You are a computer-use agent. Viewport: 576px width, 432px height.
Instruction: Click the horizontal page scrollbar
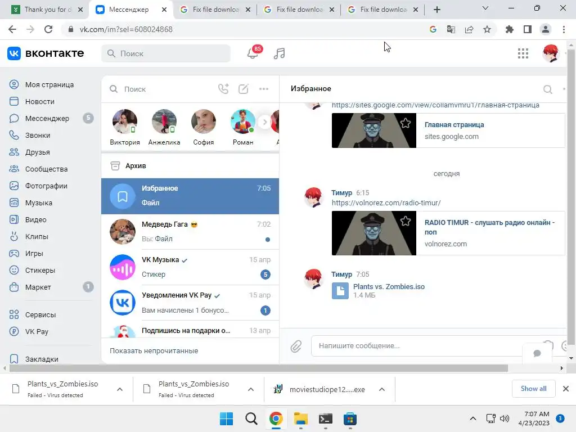click(x=258, y=368)
